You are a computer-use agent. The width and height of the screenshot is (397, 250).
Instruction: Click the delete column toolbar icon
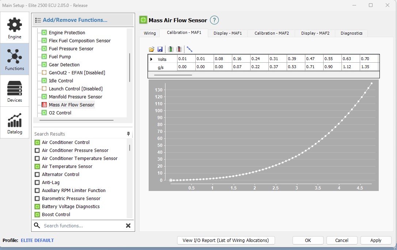(x=179, y=49)
